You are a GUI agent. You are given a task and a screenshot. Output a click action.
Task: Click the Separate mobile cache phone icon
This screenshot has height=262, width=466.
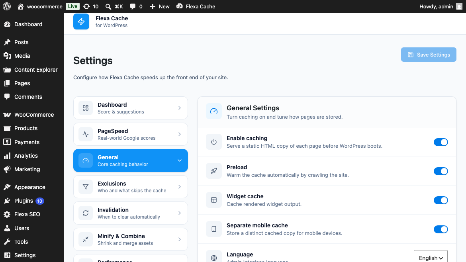tap(213, 229)
